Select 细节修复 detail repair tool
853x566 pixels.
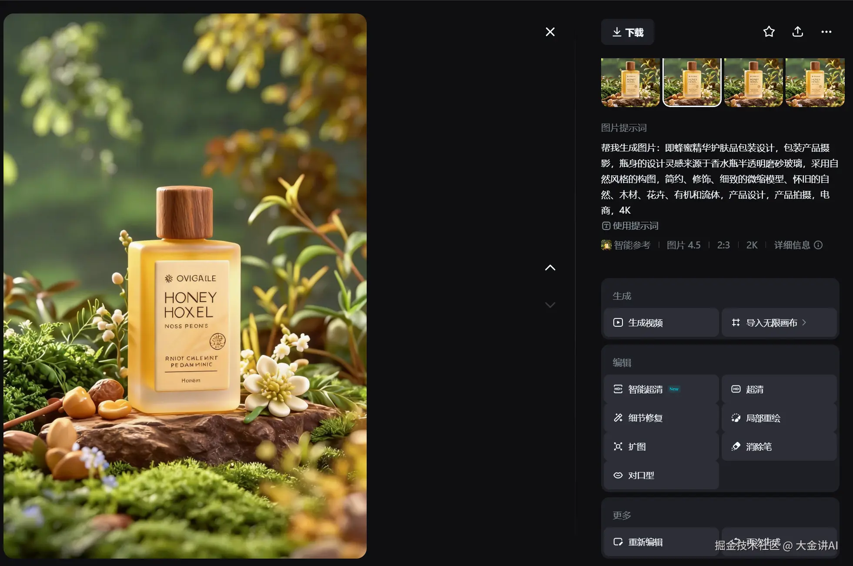pyautogui.click(x=661, y=418)
